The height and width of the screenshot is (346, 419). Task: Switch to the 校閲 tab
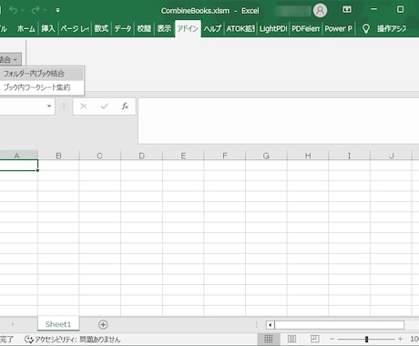pos(144,29)
